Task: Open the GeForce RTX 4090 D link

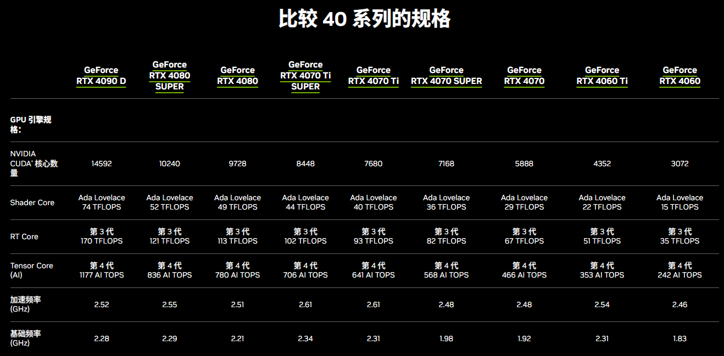Action: [101, 76]
